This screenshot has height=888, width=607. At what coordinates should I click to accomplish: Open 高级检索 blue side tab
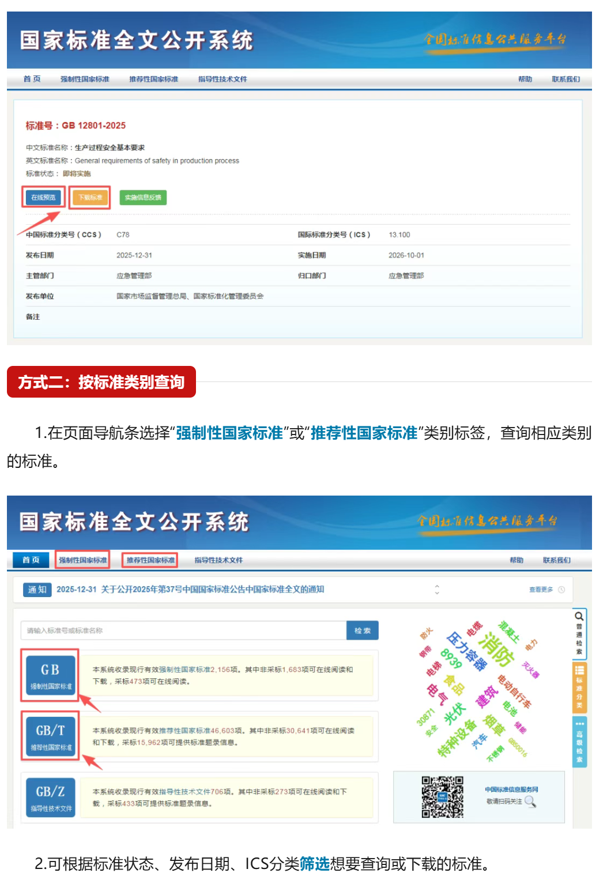pyautogui.click(x=579, y=742)
